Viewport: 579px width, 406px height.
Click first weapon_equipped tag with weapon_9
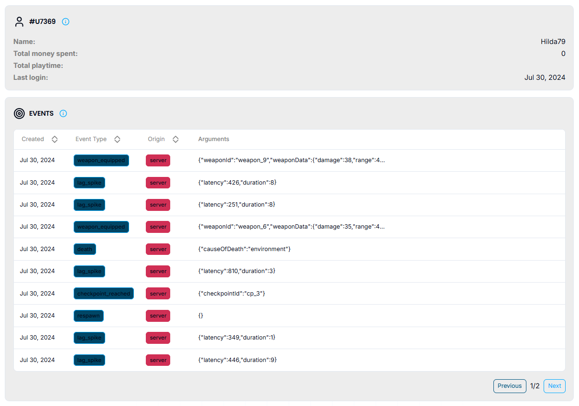coord(101,160)
